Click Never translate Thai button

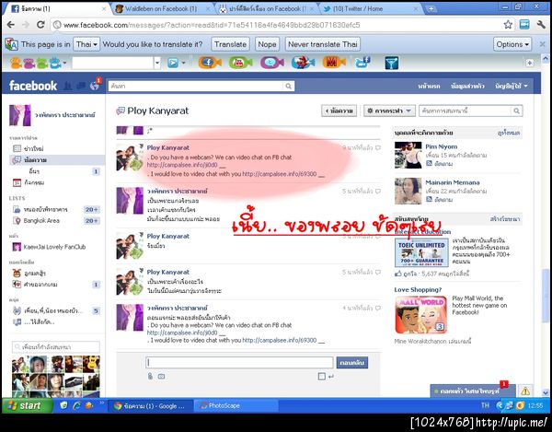pyautogui.click(x=323, y=44)
